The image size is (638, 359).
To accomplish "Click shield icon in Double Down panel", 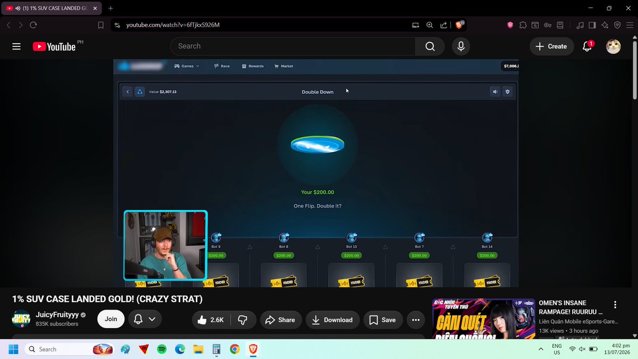I will (x=507, y=91).
